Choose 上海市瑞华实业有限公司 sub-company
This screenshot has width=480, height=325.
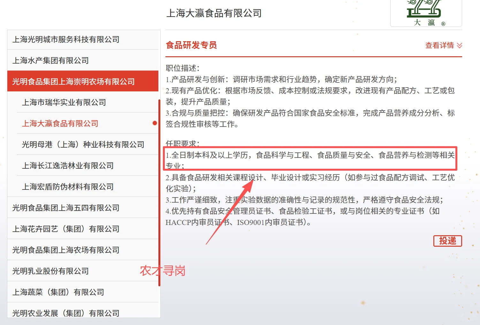pos(88,102)
